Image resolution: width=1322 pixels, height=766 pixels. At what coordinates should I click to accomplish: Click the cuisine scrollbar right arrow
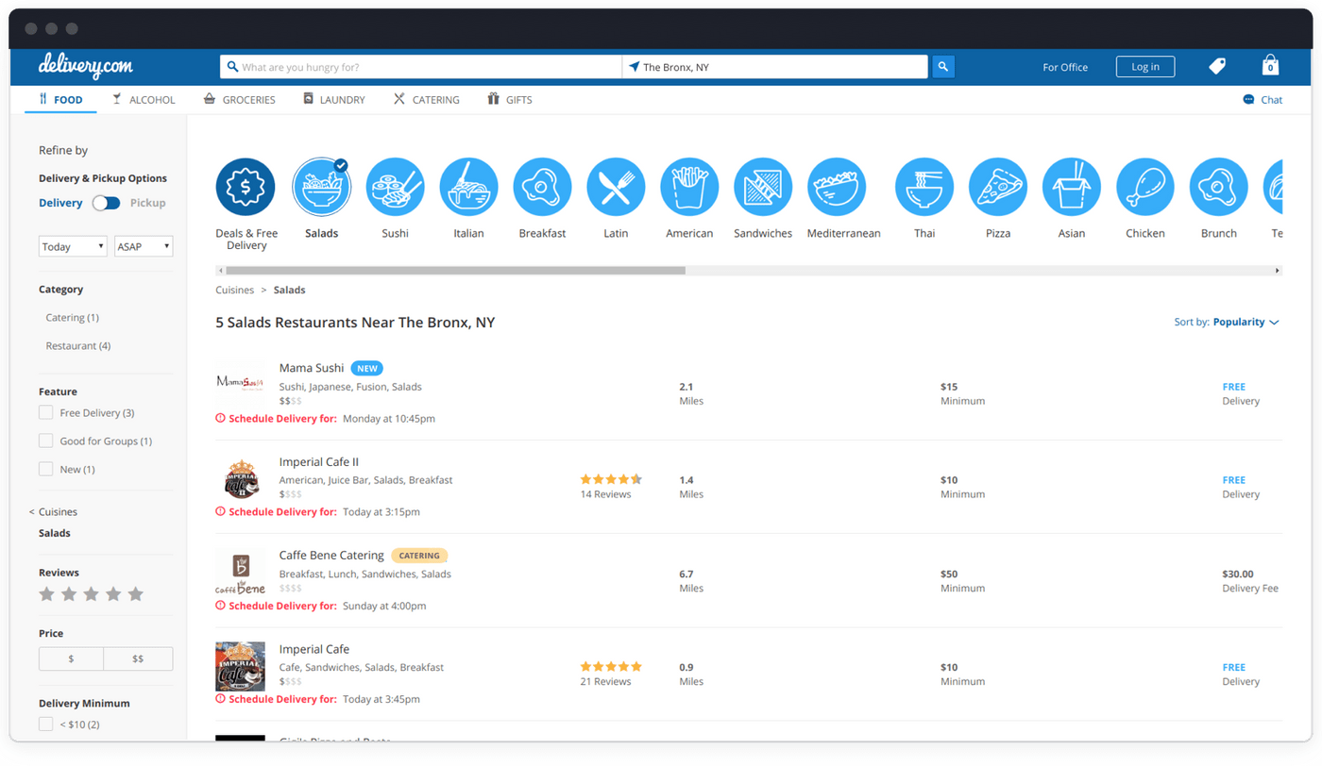1277,271
